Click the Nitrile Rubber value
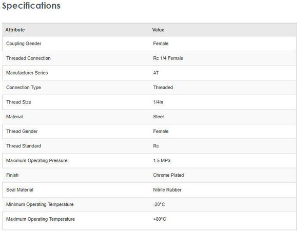 coord(168,190)
